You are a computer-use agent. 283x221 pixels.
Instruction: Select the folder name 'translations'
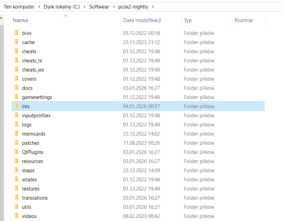click(x=34, y=198)
